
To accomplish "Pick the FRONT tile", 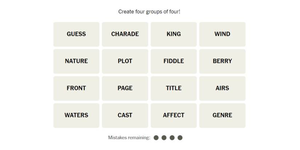I will 76,88.
